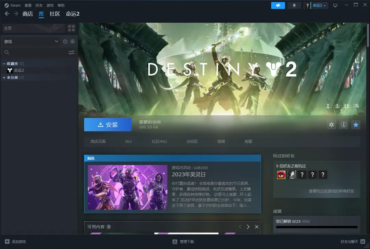This screenshot has width=370, height=249.
Task: Open the 命运2 account dropdown
Action: pyautogui.click(x=319, y=5)
